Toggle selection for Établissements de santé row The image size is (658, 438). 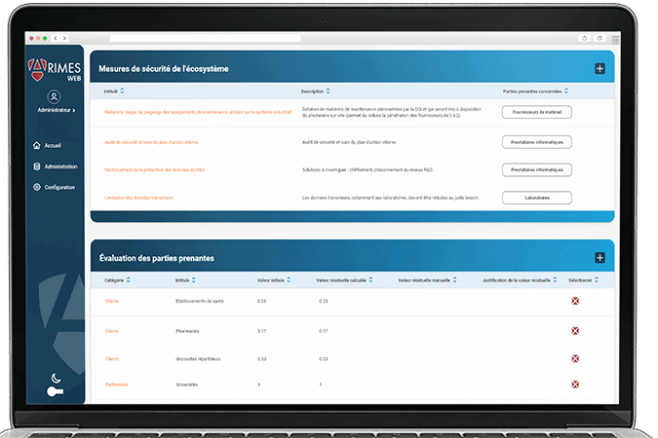(575, 301)
